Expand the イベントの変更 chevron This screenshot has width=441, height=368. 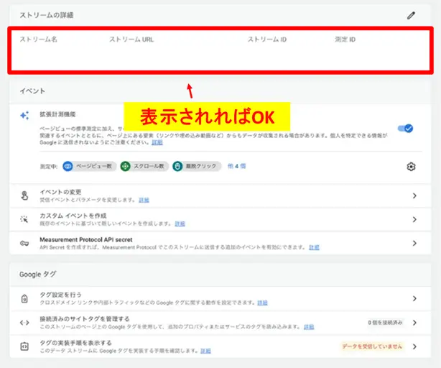click(x=414, y=195)
